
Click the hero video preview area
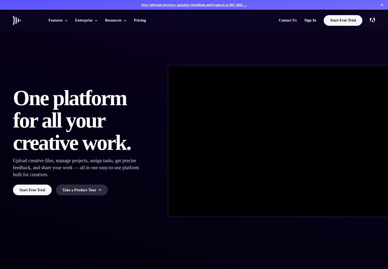pos(278,141)
